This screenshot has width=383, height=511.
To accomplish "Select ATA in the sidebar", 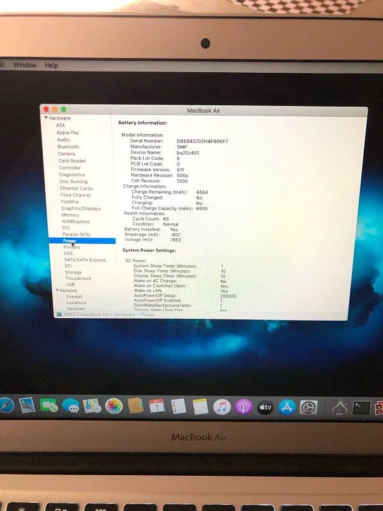I will [60, 125].
